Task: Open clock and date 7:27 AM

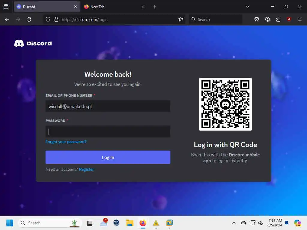Action: coord(275,223)
